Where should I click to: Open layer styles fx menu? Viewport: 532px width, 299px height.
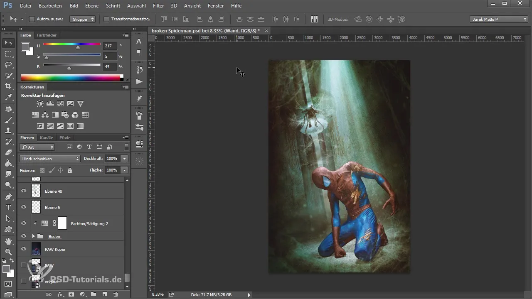[60, 294]
